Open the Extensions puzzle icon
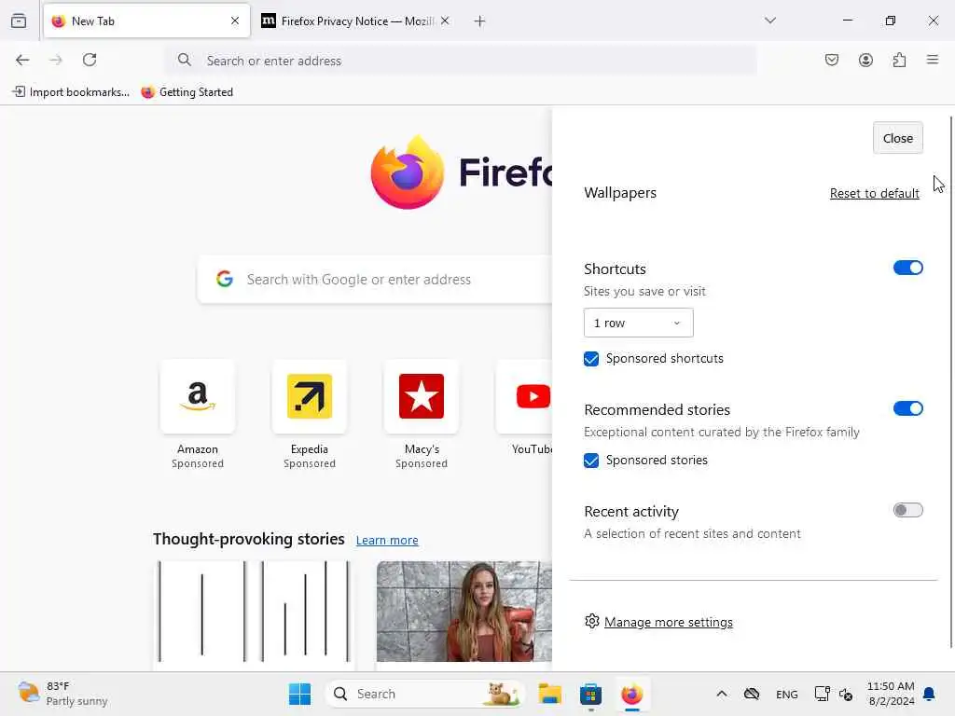Viewport: 955px width, 716px height. tap(899, 60)
